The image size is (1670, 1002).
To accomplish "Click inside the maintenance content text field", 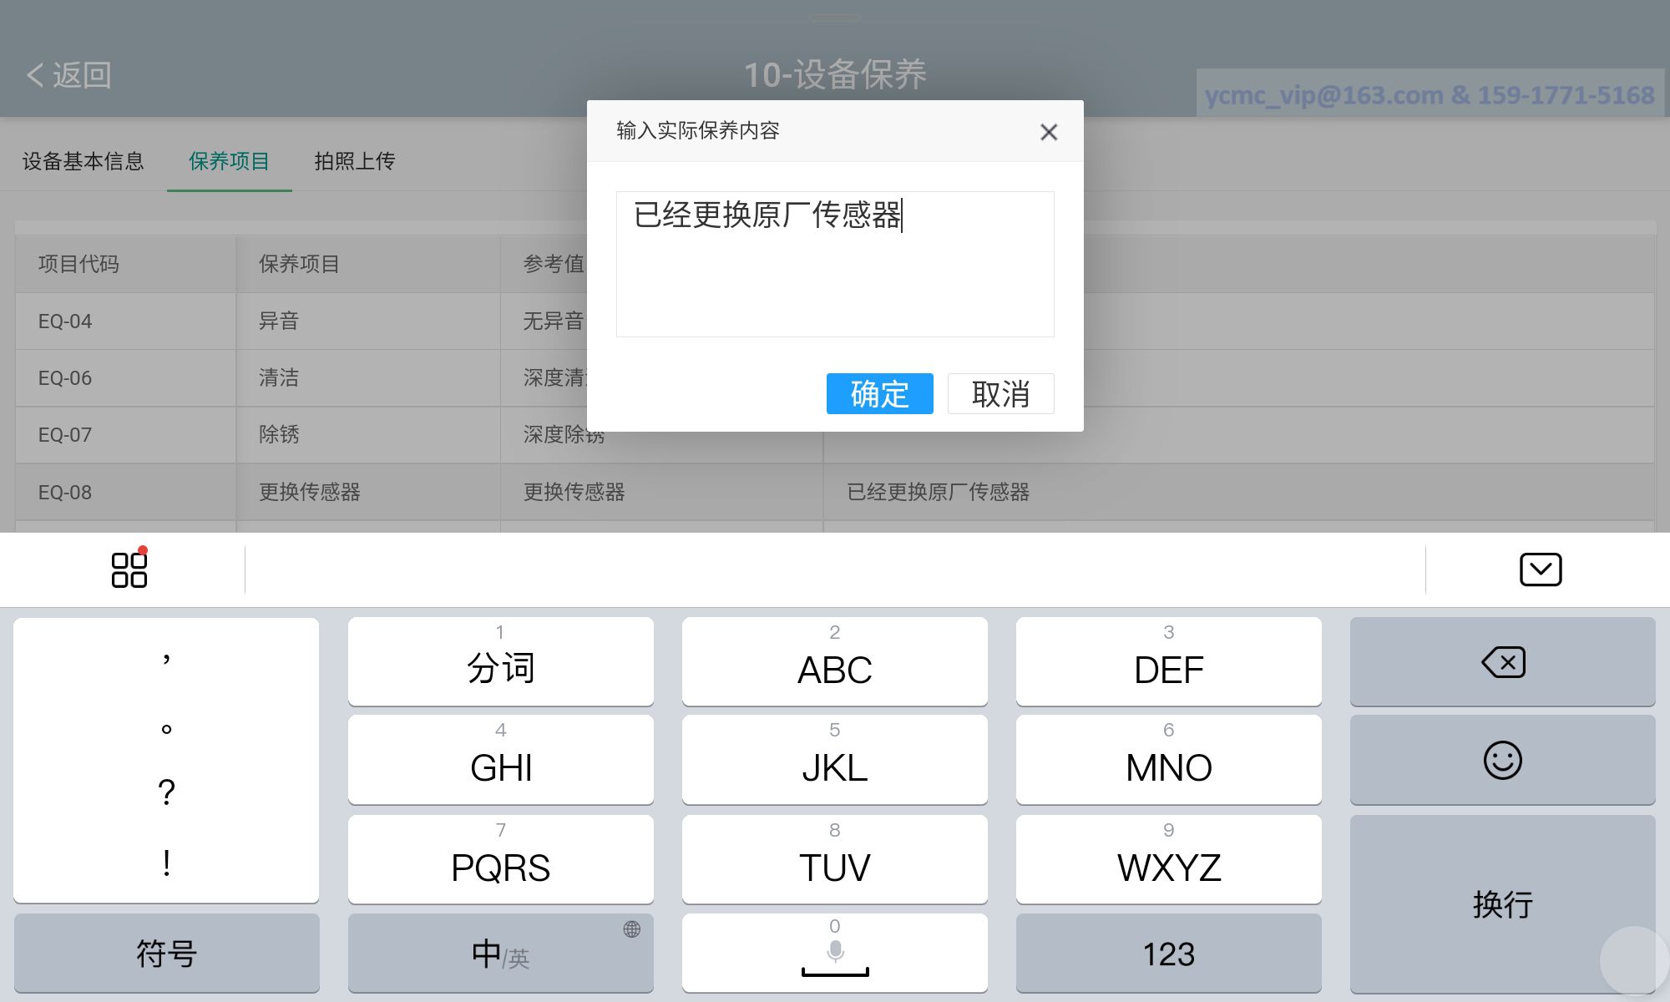I will click(835, 276).
